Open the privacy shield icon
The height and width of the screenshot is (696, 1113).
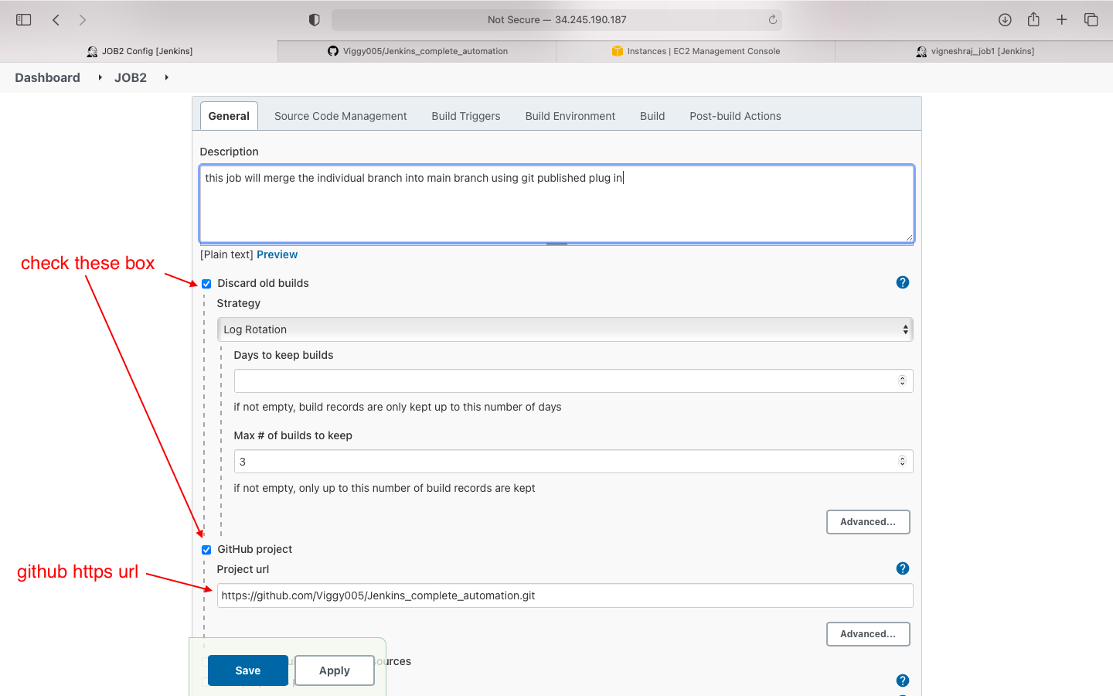314,20
